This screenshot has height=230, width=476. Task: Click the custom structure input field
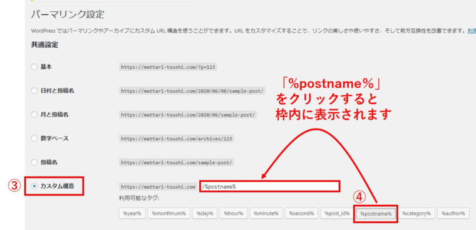point(269,186)
